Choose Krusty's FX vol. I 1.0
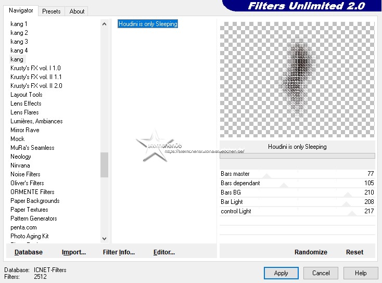The height and width of the screenshot is (283, 382). (35, 68)
